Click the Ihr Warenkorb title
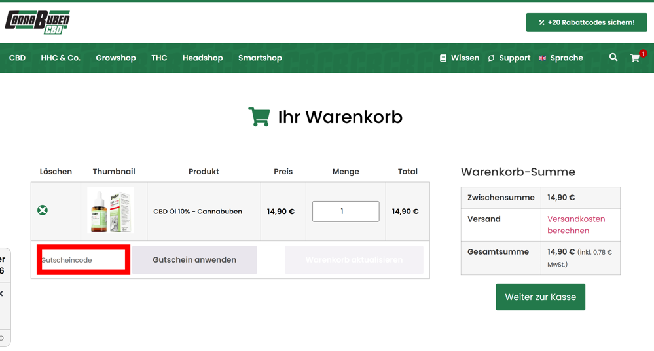Viewport: 654px width, 351px height. tap(340, 117)
